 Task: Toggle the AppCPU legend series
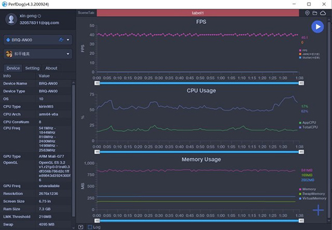[307, 122]
